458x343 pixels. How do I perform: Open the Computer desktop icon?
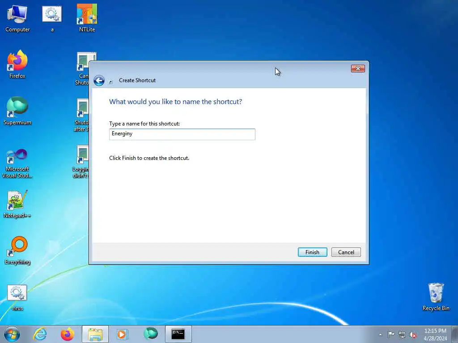click(x=17, y=18)
